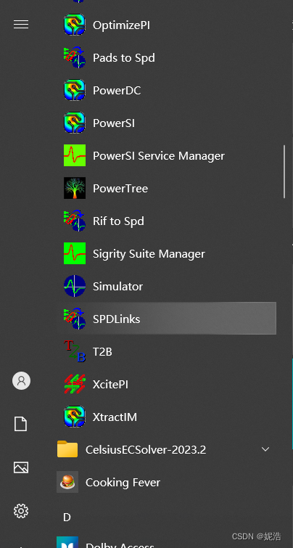Open the PowerTree entry
Screen dimensions: 293x548
coord(166,189)
